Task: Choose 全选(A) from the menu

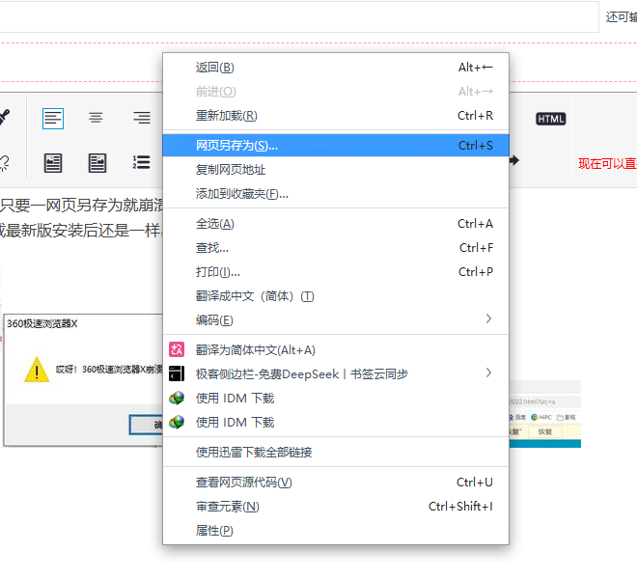Action: coord(336,224)
